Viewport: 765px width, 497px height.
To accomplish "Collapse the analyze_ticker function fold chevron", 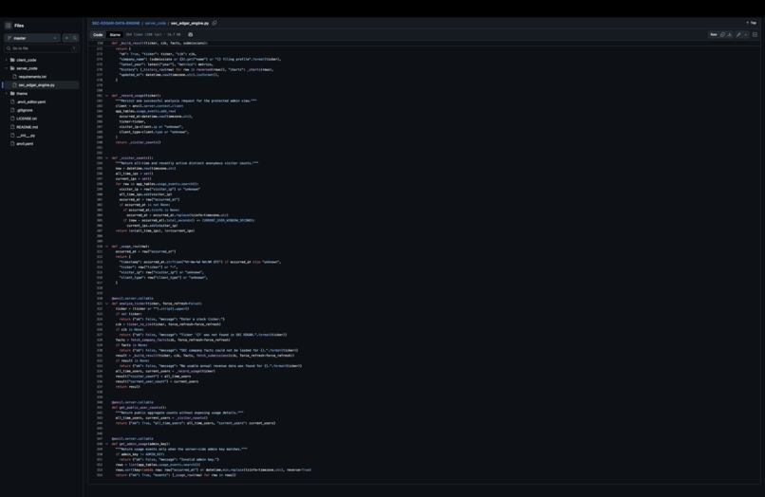I will [106, 304].
